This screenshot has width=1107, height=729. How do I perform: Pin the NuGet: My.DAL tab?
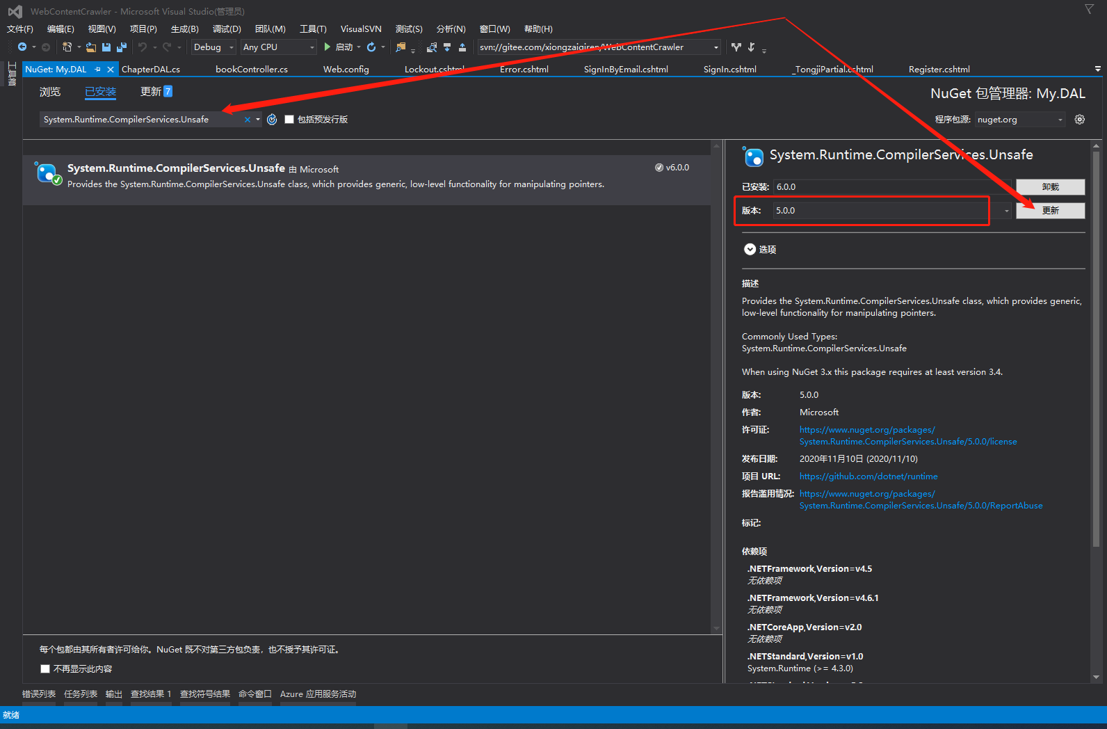point(98,70)
